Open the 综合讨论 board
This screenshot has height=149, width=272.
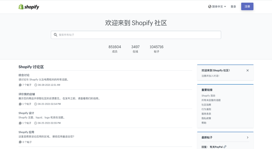pyautogui.click(x=24, y=75)
